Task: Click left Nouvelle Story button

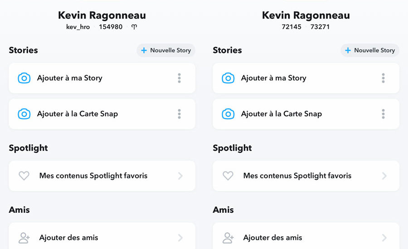Action: tap(166, 50)
